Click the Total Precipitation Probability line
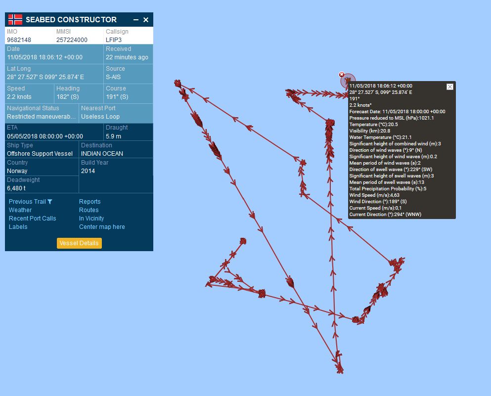Viewport: 491px width, 396px height. (388, 189)
